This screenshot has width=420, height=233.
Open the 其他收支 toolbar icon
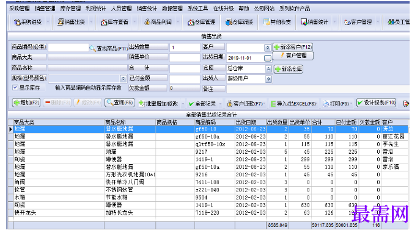pyautogui.click(x=267, y=22)
